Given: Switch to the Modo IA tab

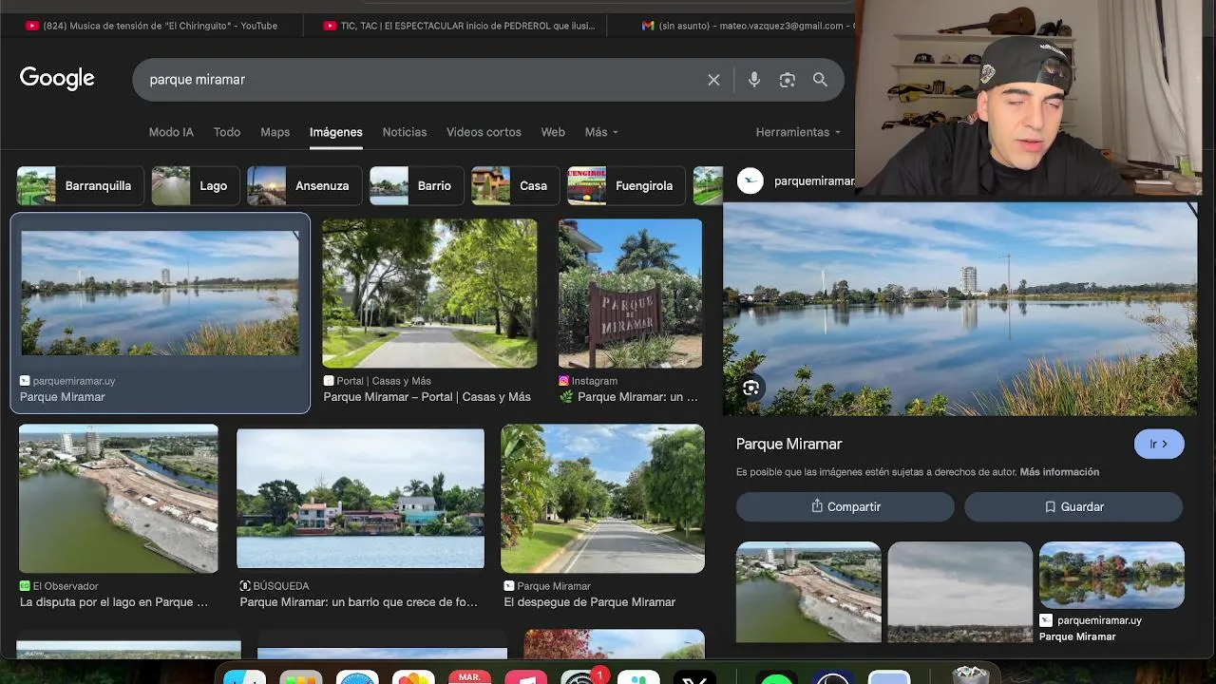Looking at the screenshot, I should tap(171, 132).
